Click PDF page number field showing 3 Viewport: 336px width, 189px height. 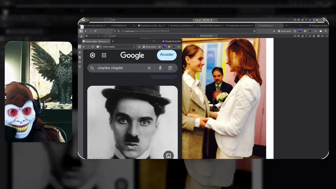[x=108, y=36]
